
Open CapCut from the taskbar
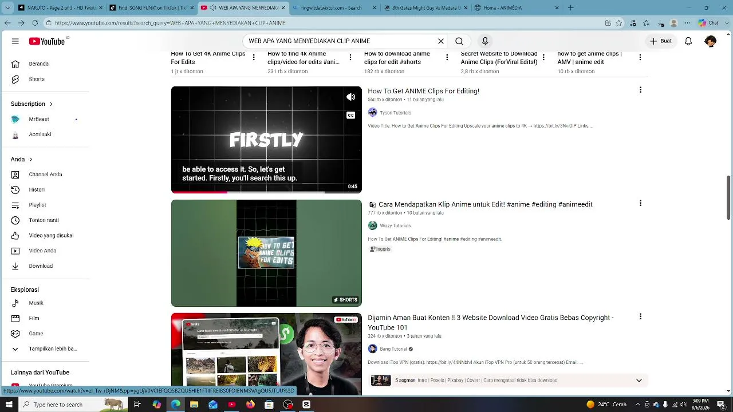[x=306, y=405]
